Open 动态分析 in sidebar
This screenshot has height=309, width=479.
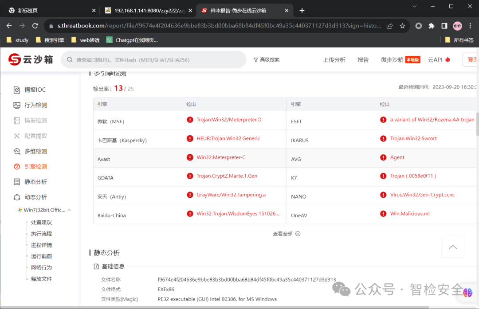pos(30,197)
